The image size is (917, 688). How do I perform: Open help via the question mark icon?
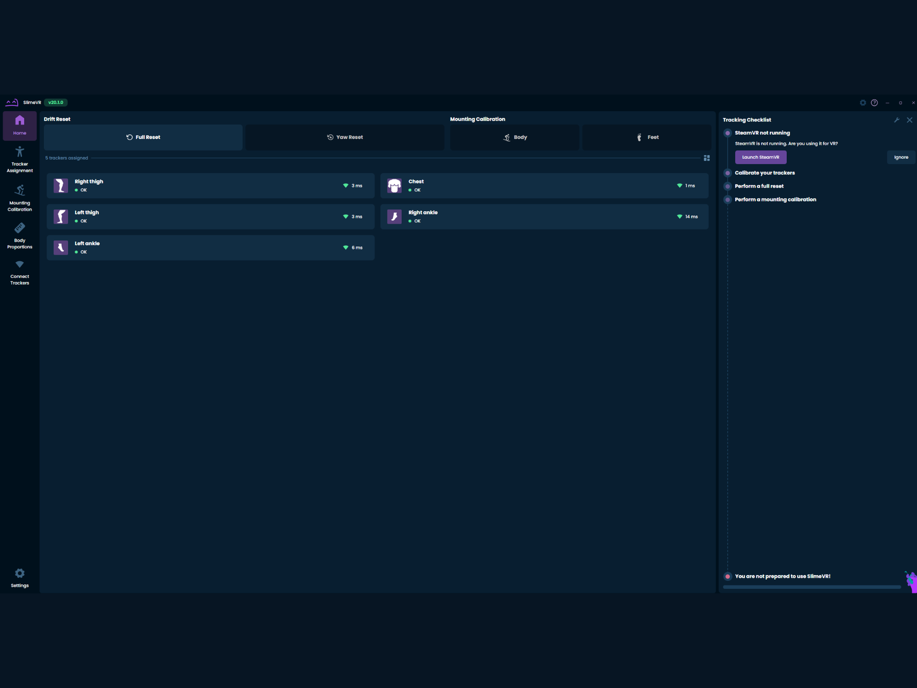pyautogui.click(x=874, y=103)
